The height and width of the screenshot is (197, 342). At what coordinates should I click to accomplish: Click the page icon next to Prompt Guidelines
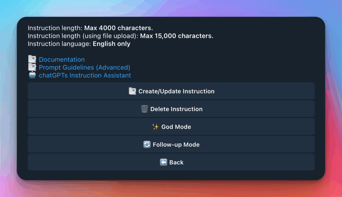coord(32,68)
